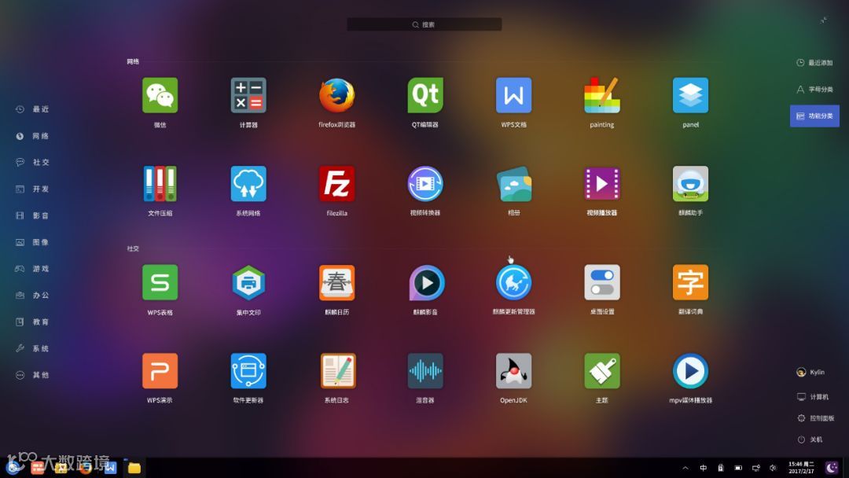Viewport: 849px width, 478px height.
Task: Launch the mpv媒体播放器 app
Action: click(690, 371)
